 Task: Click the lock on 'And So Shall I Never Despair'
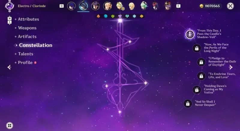(x=188, y=104)
